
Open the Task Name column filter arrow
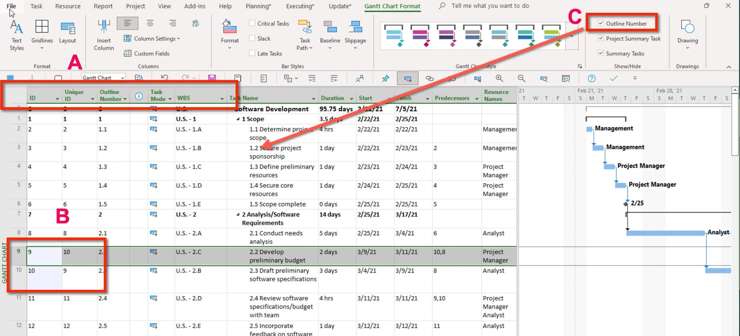(x=313, y=98)
